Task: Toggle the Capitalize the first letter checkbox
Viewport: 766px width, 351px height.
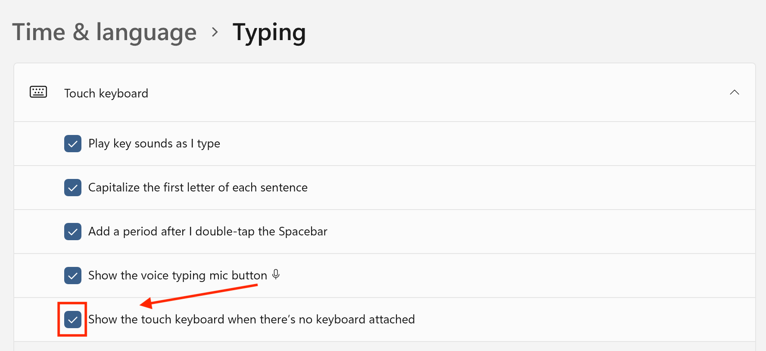Action: pos(73,188)
